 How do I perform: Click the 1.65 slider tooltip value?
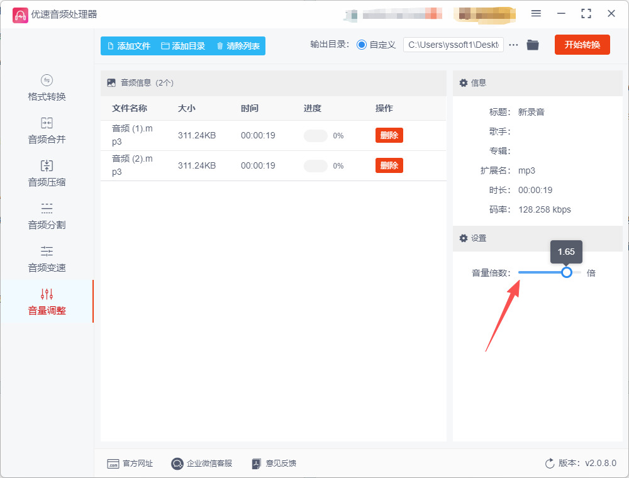pos(566,252)
